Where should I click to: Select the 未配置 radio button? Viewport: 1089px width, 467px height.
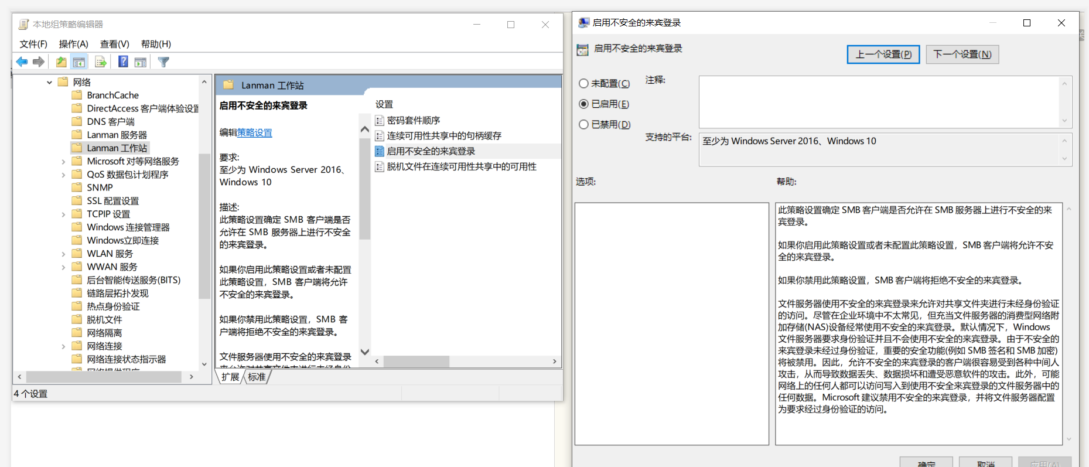point(583,84)
